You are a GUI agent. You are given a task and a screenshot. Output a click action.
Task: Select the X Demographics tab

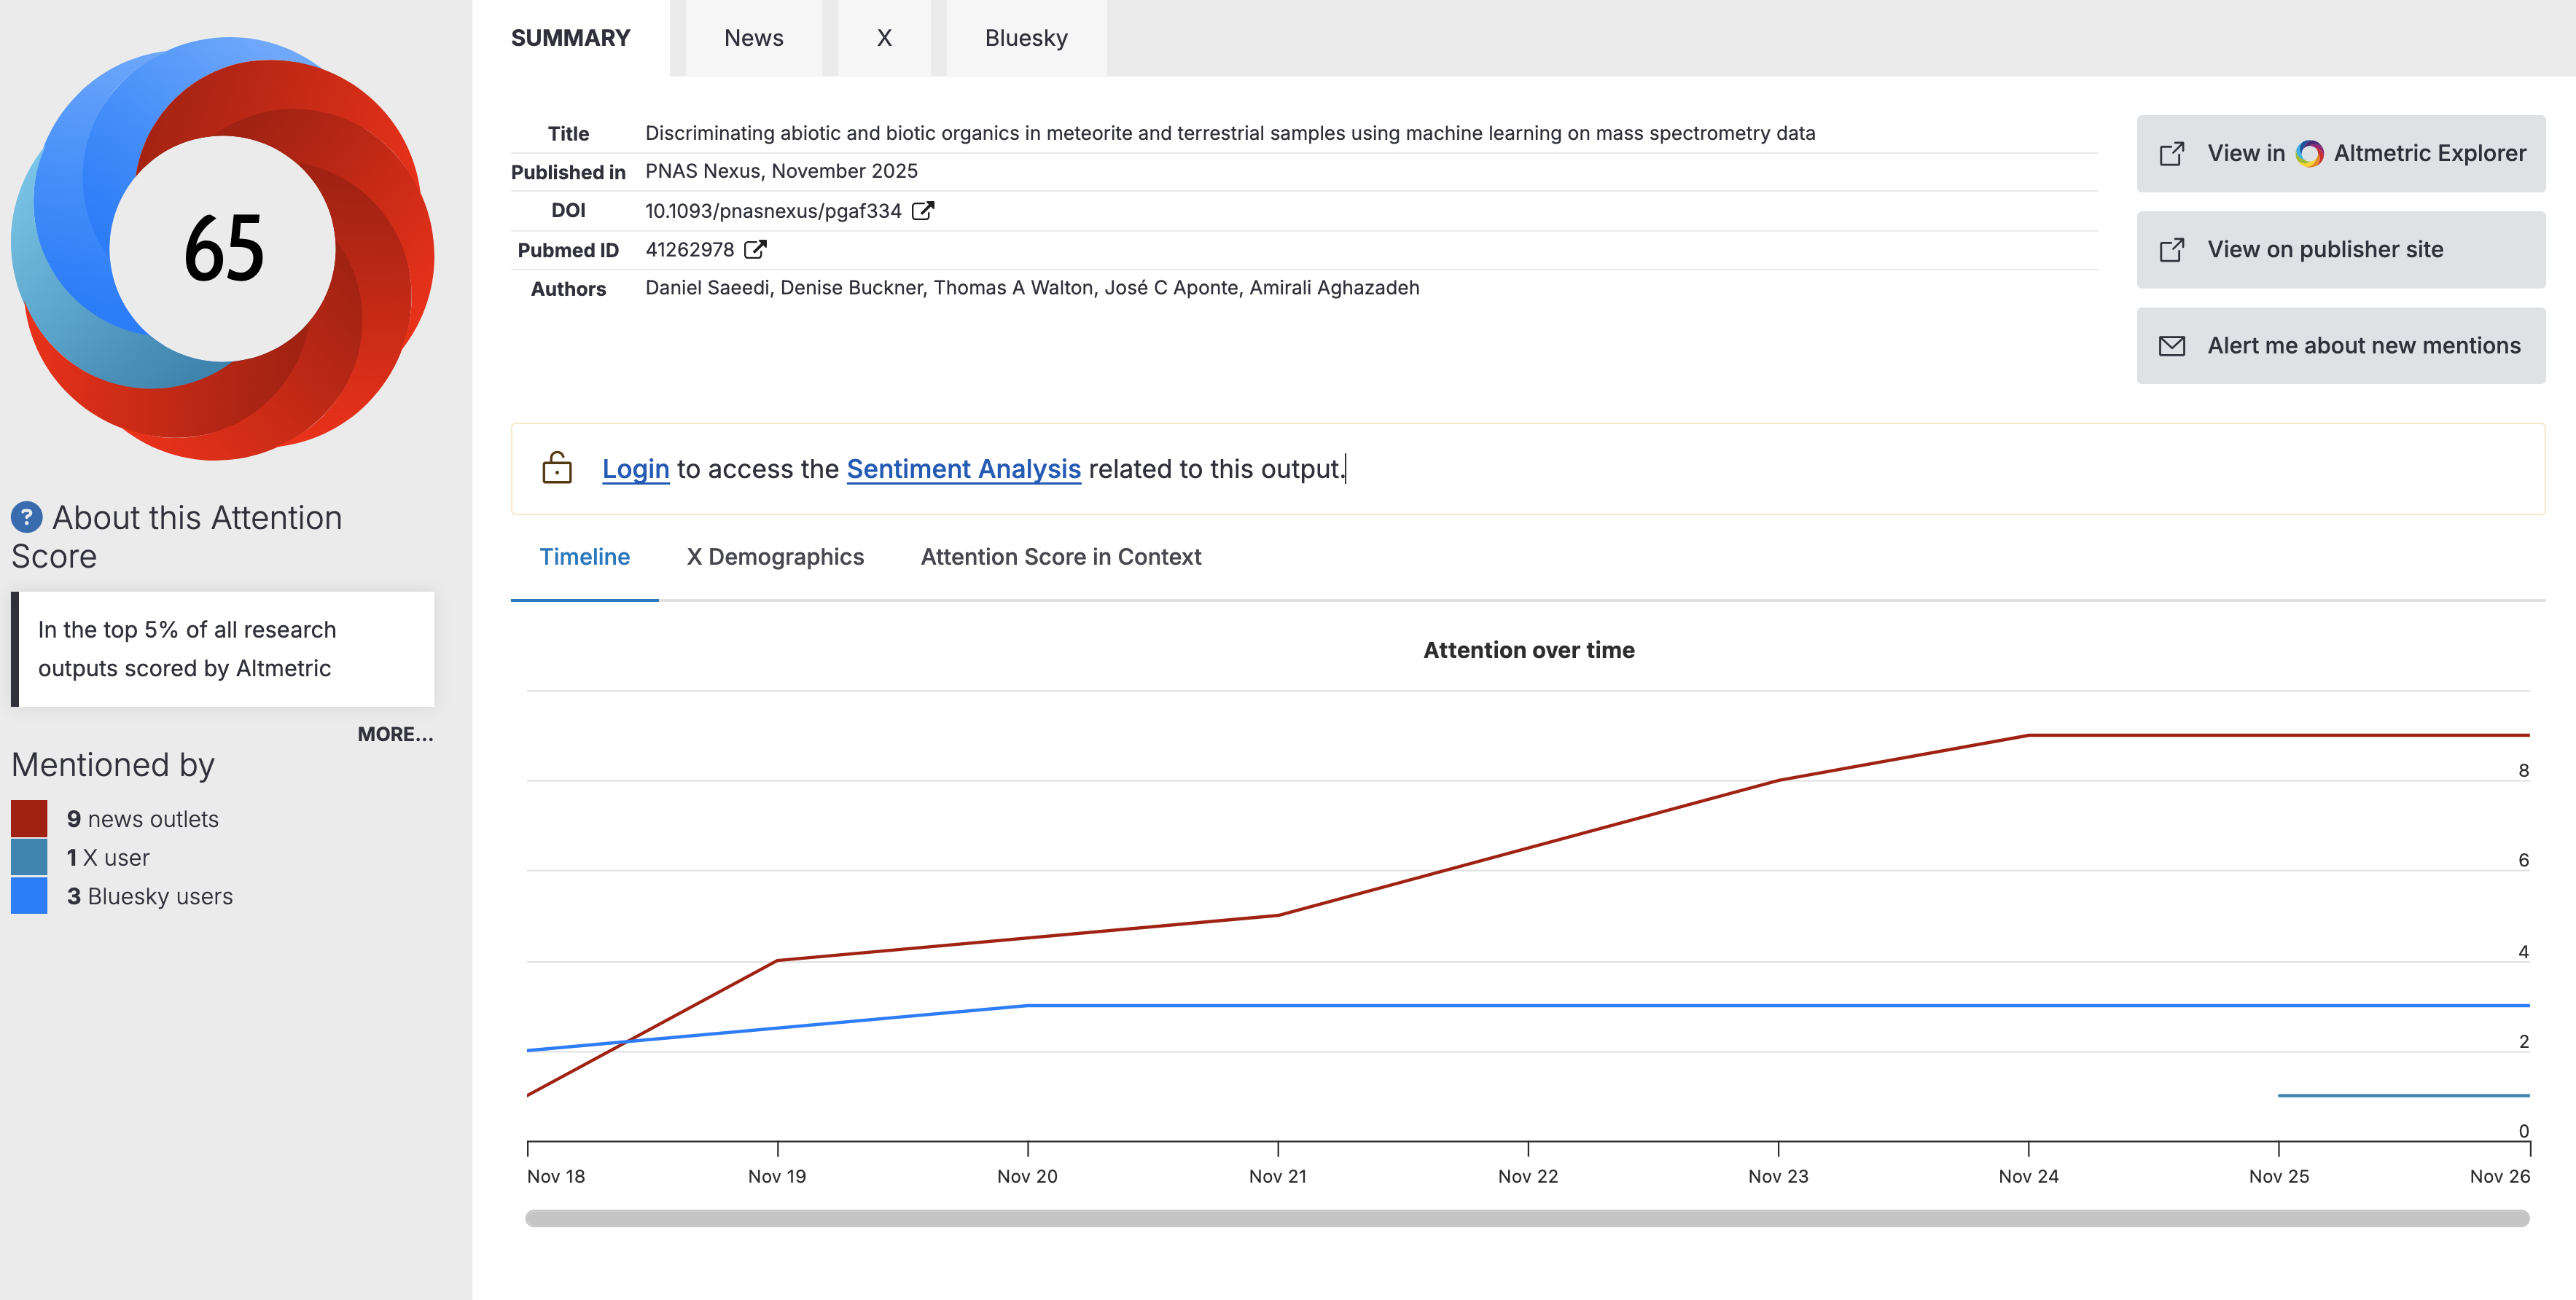tap(774, 557)
